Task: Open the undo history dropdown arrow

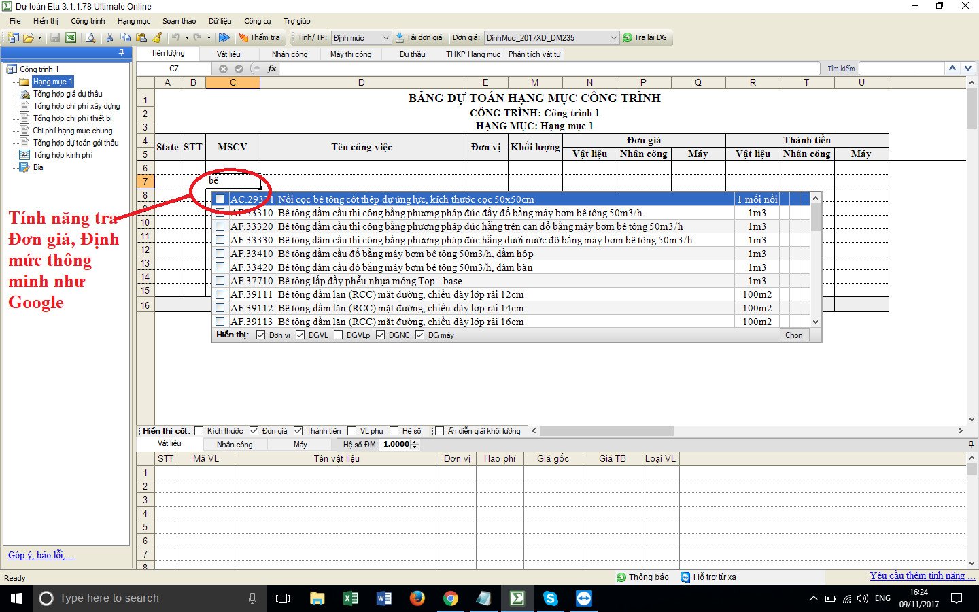Action: [186, 38]
